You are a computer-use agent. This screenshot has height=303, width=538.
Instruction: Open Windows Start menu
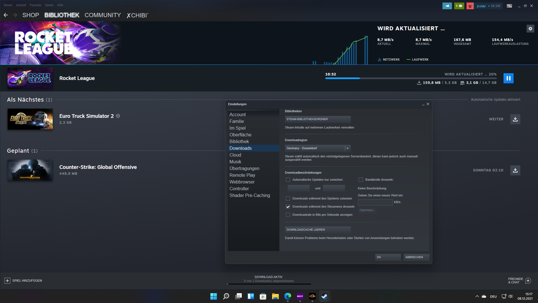(214, 296)
